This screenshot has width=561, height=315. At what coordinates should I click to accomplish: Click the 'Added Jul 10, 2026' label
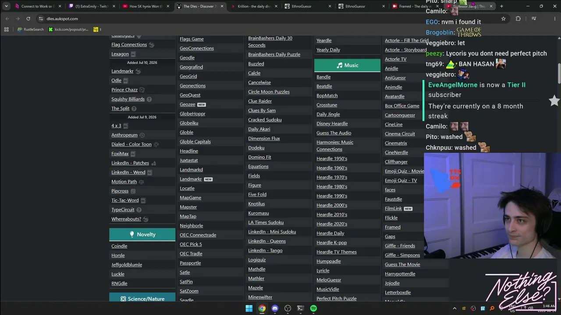click(142, 63)
